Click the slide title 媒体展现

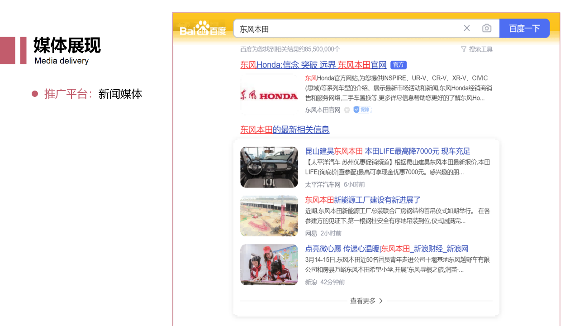(x=67, y=46)
